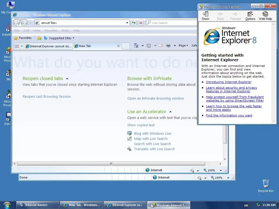Open the File menu

pyautogui.click(x=17, y=30)
